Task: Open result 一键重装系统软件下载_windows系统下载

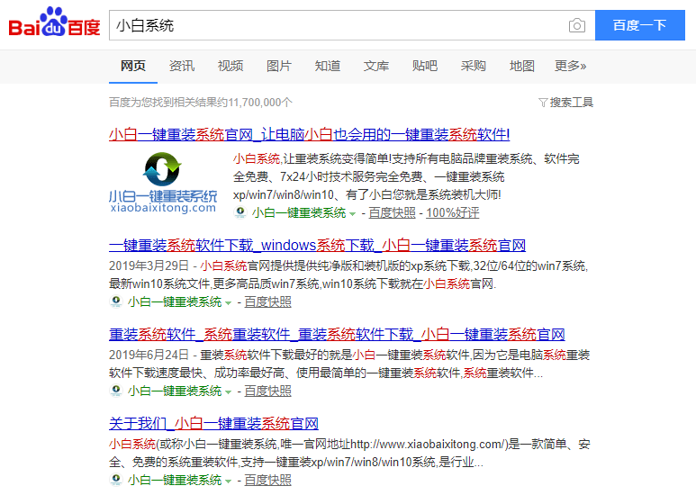Action: point(317,246)
